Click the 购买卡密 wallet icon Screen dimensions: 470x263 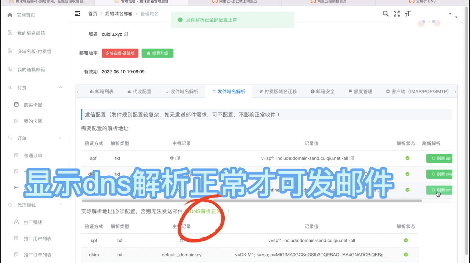(16, 105)
